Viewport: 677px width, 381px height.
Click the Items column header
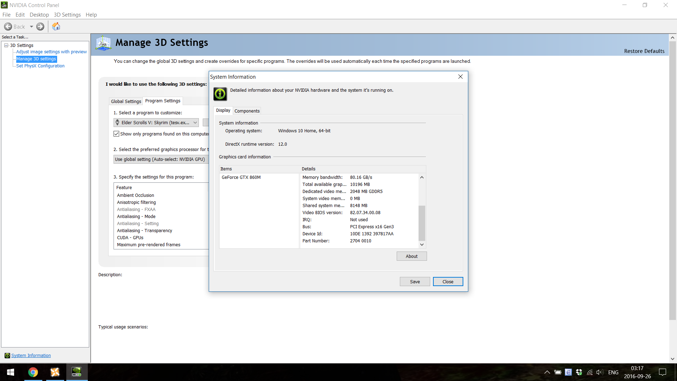(x=259, y=169)
